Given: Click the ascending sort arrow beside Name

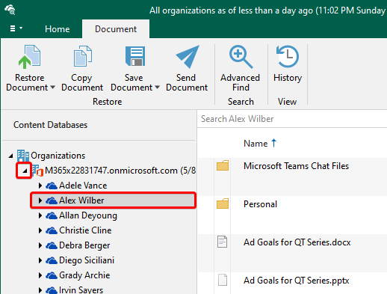Looking at the screenshot, I should click(x=273, y=143).
